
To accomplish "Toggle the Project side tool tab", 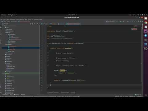I will [x=1, y=26].
